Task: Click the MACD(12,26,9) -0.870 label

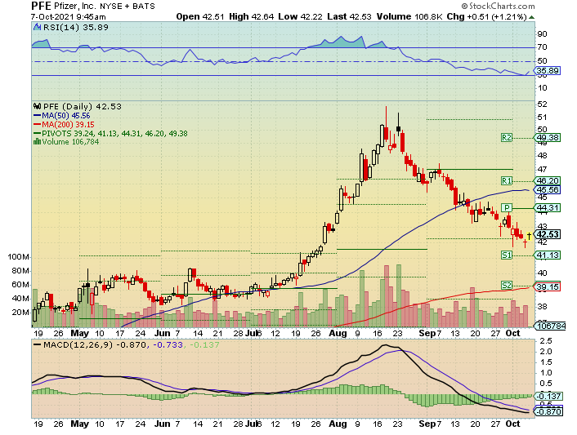Action: click(x=95, y=345)
